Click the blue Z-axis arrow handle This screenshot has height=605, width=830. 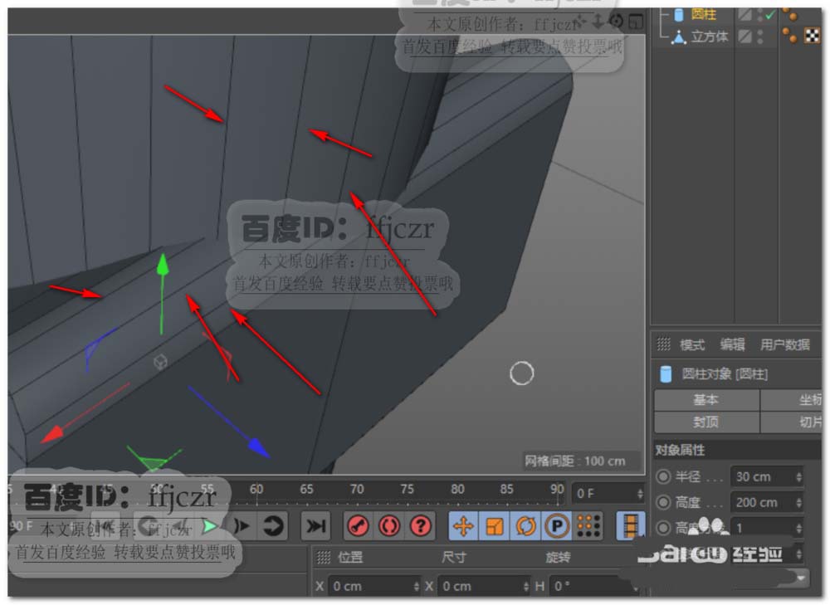[258, 447]
